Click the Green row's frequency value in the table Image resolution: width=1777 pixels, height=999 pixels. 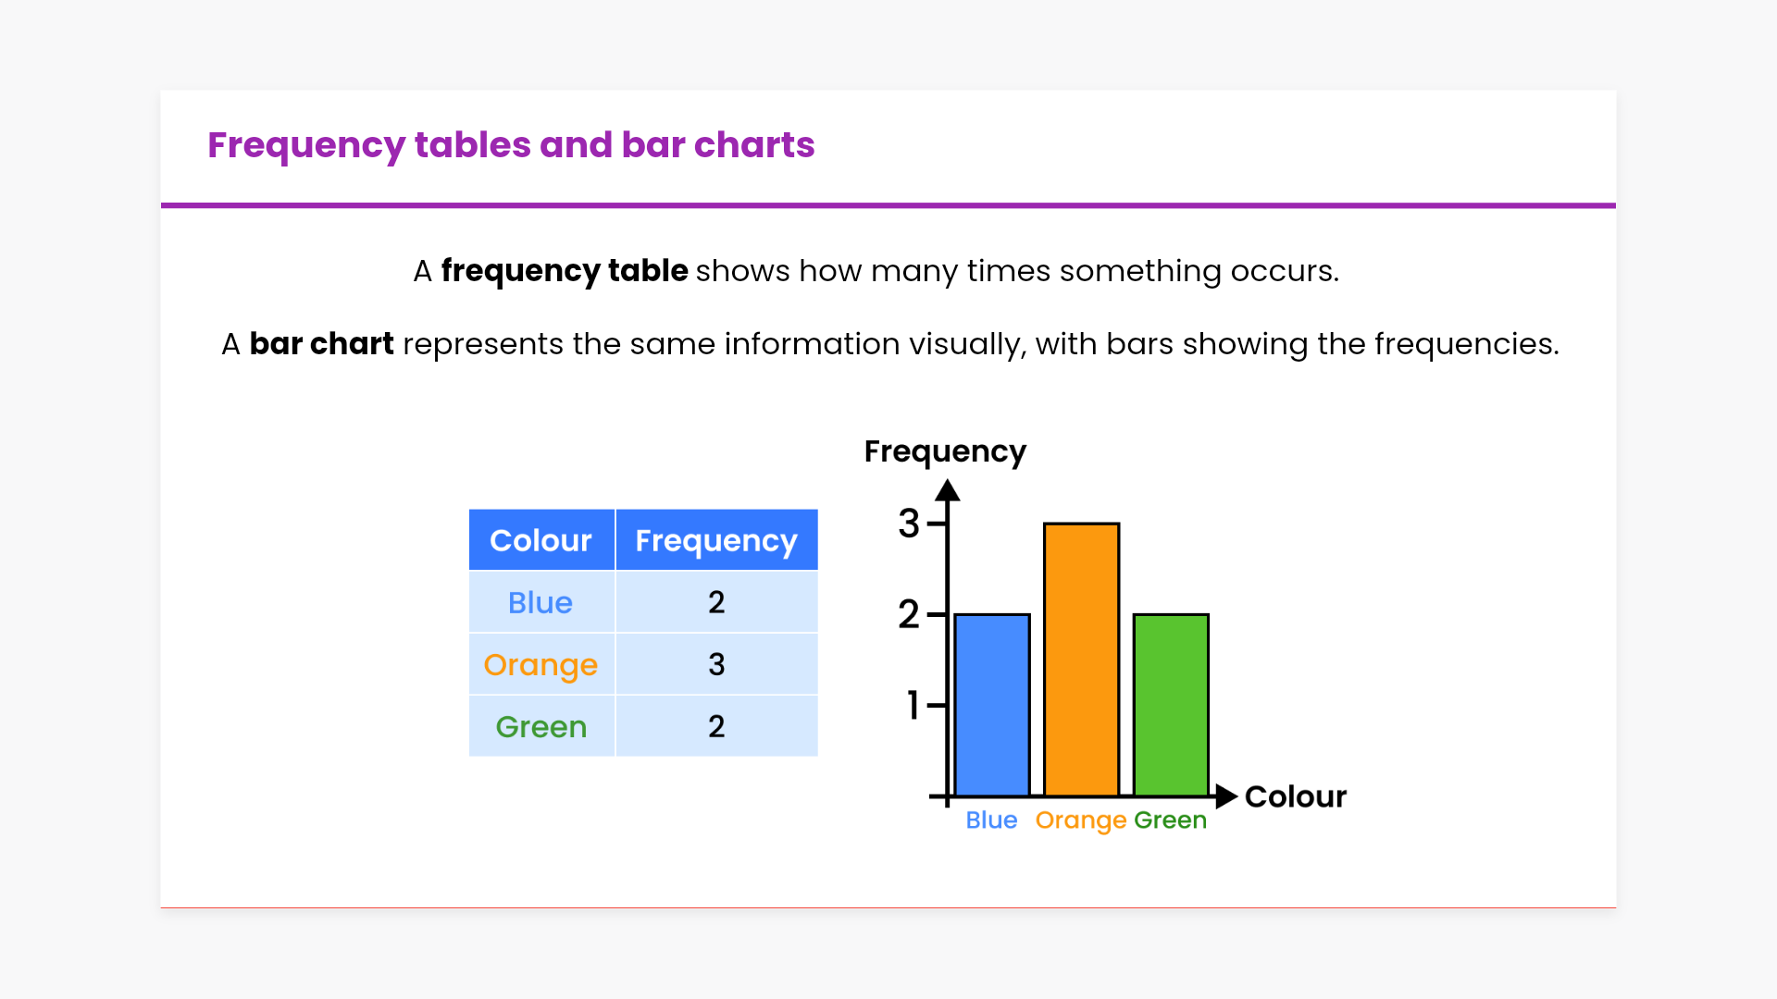pos(716,726)
